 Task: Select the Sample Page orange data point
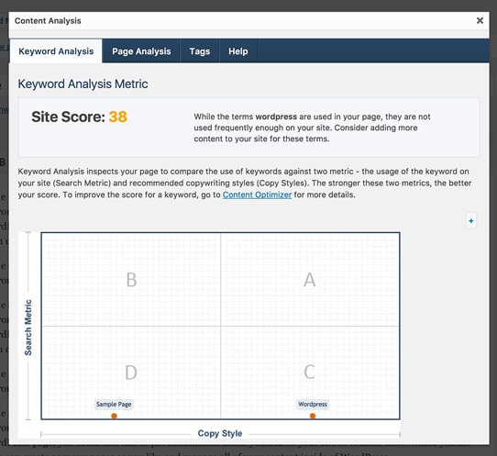pos(115,416)
